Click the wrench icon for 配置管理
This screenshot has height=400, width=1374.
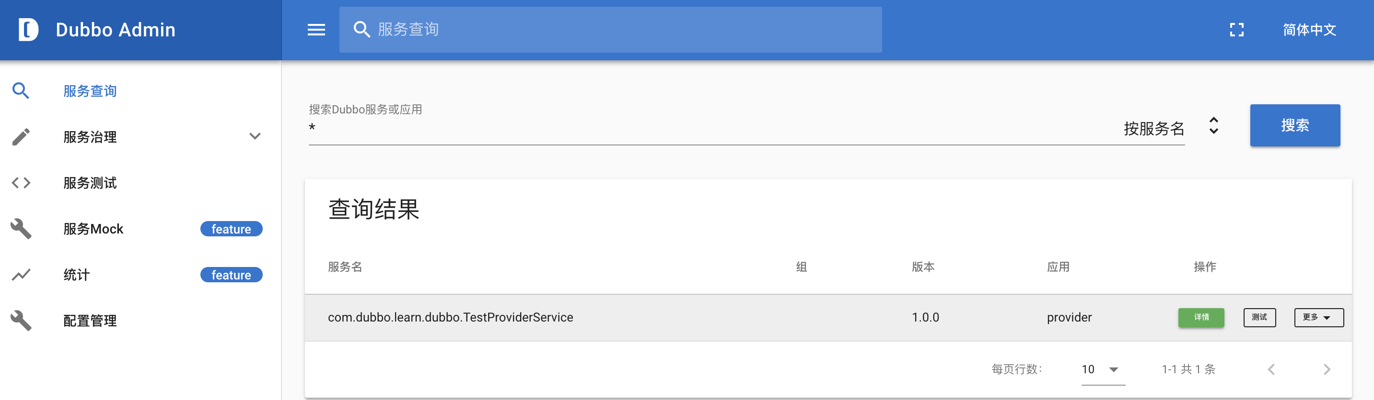coord(21,321)
